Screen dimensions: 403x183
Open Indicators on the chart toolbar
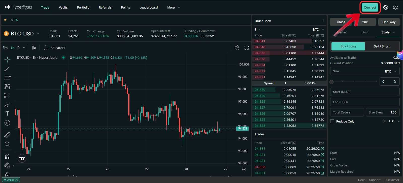(x=54, y=48)
